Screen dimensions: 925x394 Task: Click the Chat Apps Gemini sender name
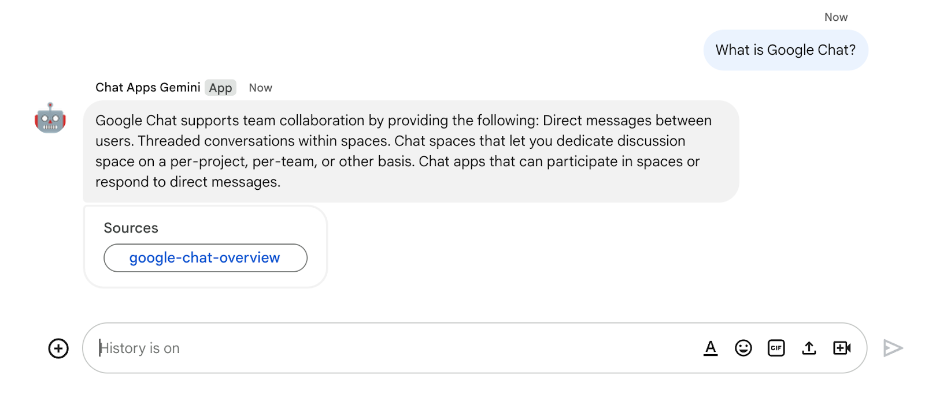(148, 88)
